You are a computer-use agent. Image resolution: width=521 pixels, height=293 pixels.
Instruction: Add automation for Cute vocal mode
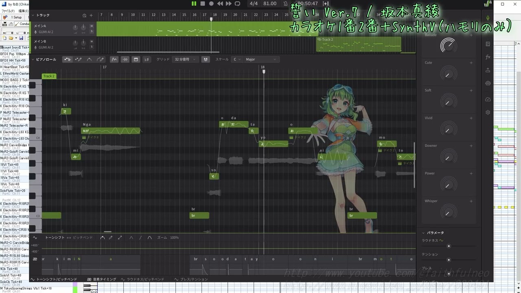[471, 63]
